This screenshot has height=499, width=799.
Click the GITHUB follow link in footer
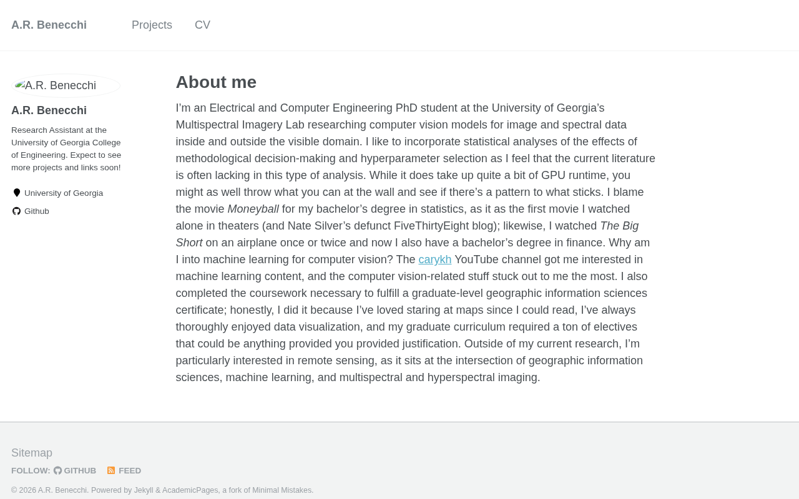click(79, 471)
